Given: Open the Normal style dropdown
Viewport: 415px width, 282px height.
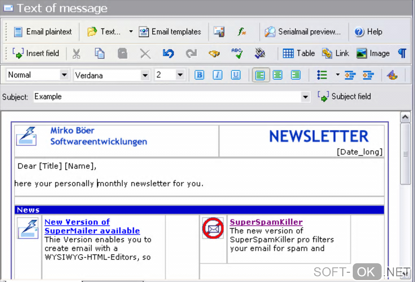Looking at the screenshot, I should point(64,75).
